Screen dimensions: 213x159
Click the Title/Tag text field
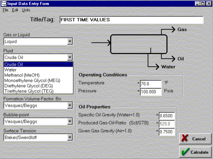tap(131, 20)
